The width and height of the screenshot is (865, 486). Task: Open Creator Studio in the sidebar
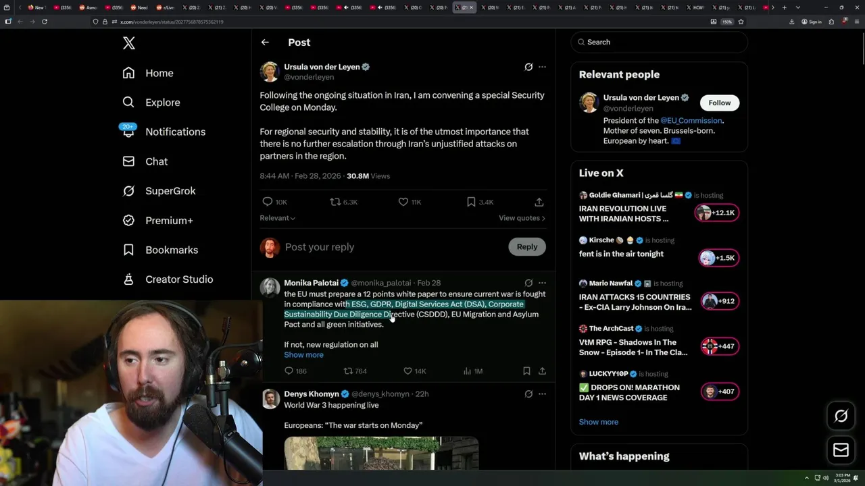pos(168,279)
